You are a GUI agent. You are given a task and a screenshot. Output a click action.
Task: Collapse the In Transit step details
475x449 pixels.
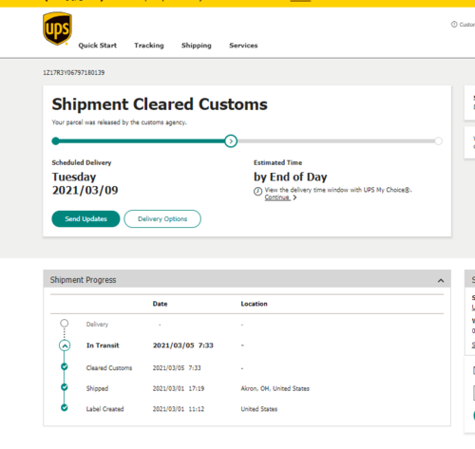65,346
